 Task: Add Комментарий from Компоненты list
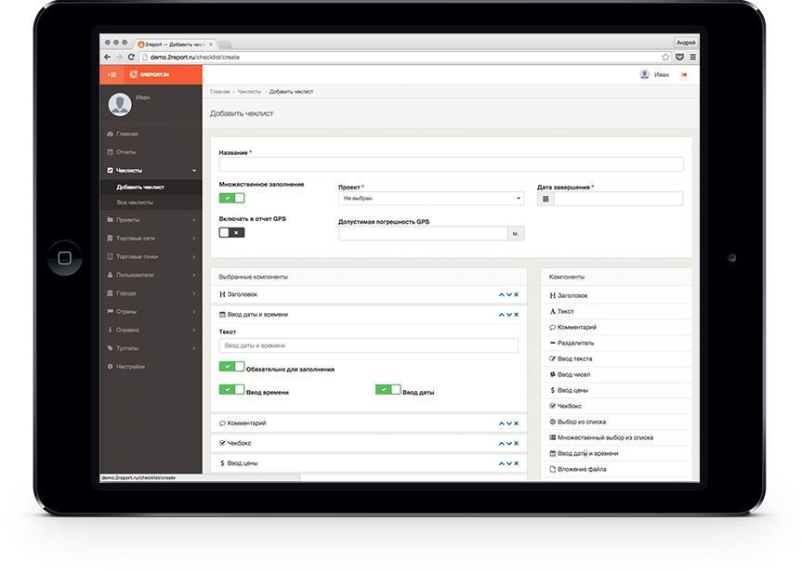coord(616,327)
